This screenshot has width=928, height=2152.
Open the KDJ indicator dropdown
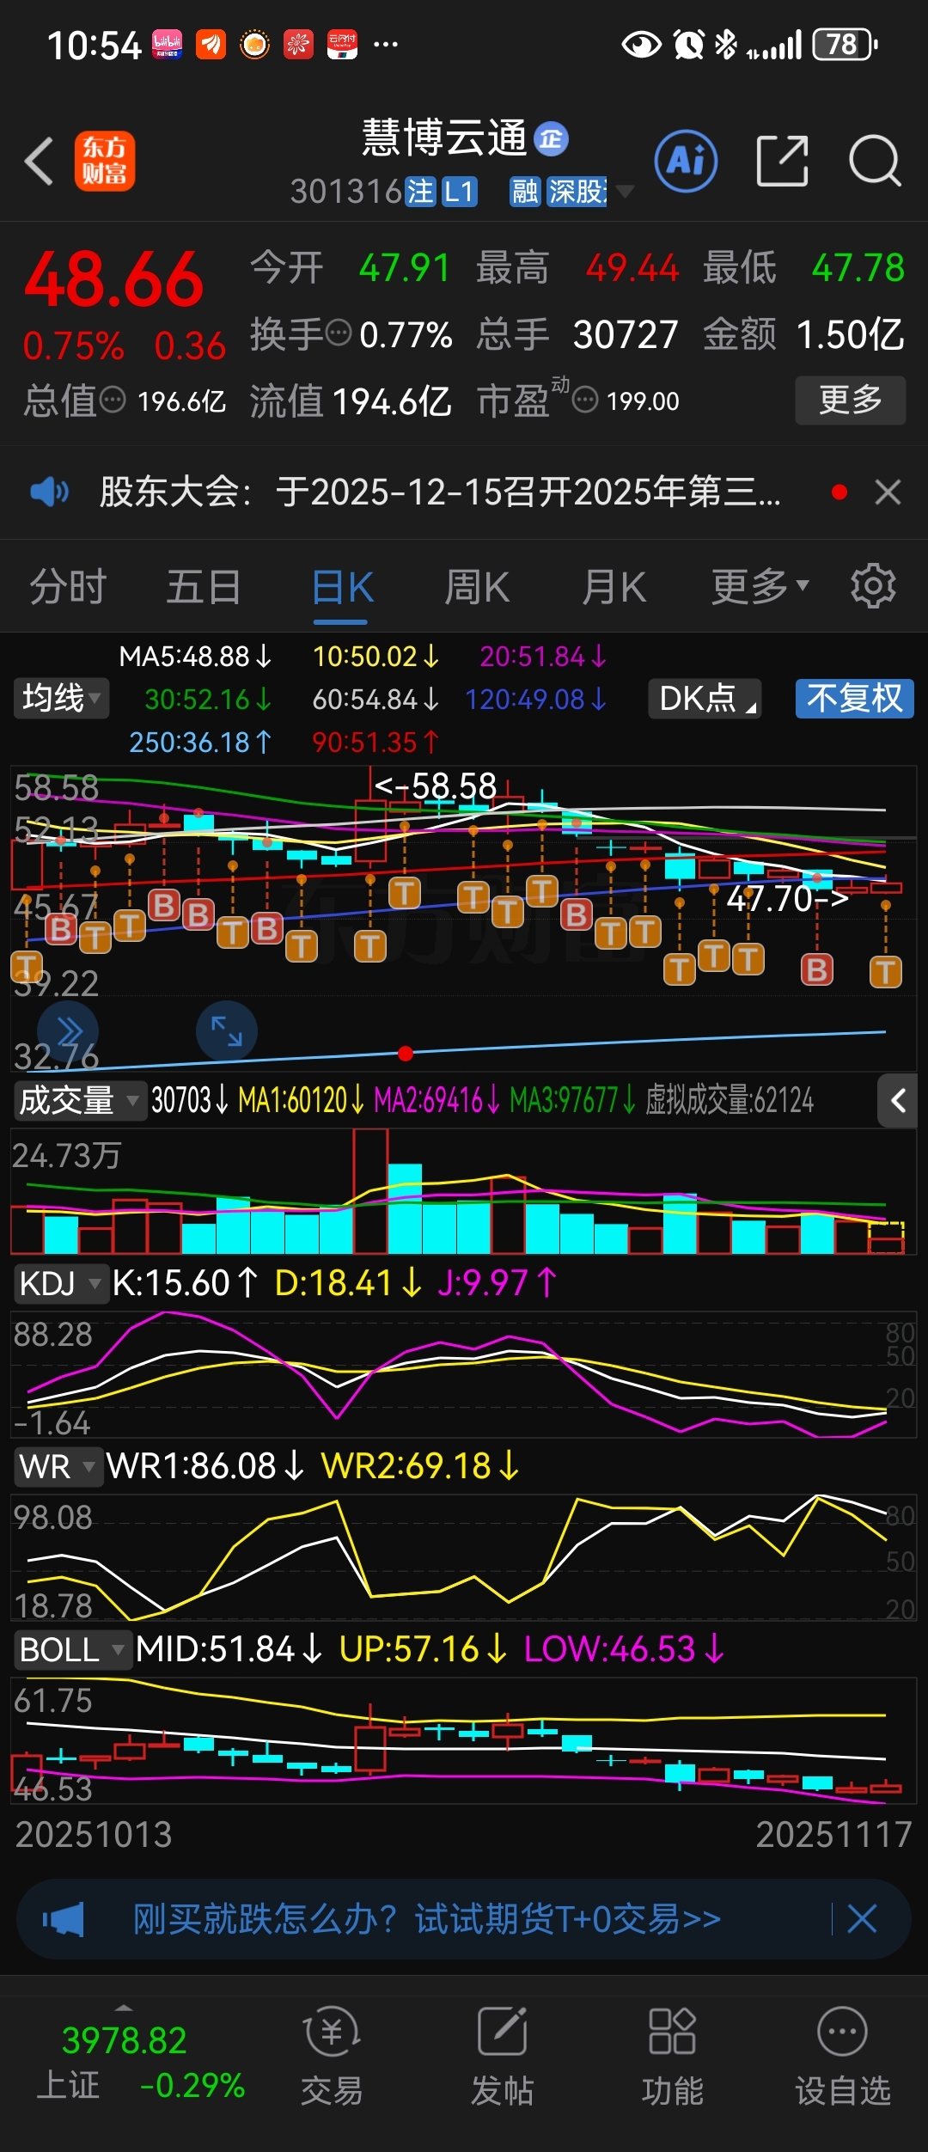coord(60,1283)
